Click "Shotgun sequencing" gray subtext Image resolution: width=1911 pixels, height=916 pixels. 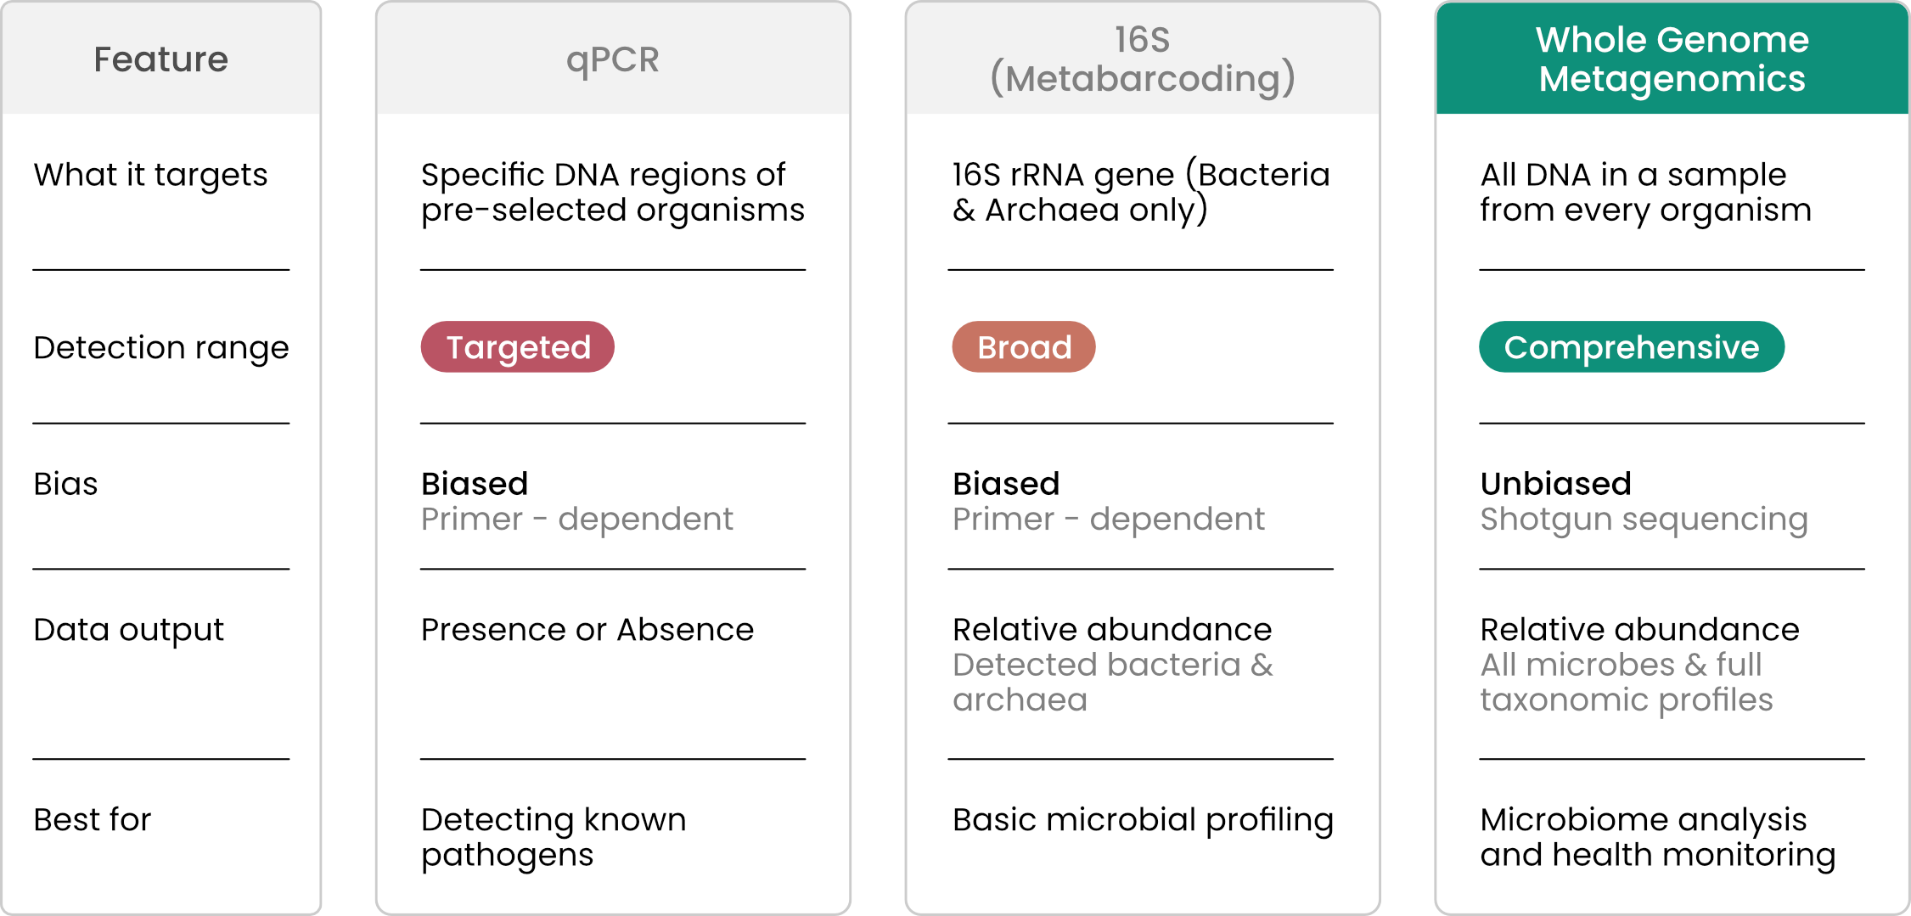[1644, 520]
